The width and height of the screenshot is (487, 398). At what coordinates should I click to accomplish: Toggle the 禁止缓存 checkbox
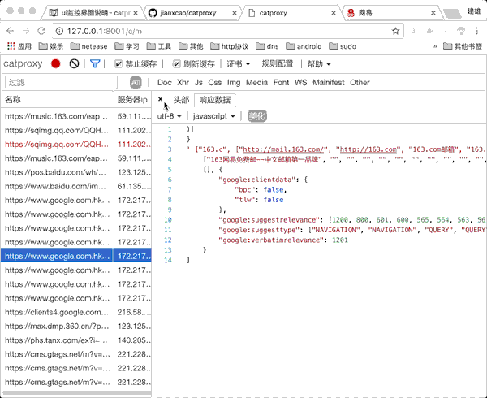[119, 64]
